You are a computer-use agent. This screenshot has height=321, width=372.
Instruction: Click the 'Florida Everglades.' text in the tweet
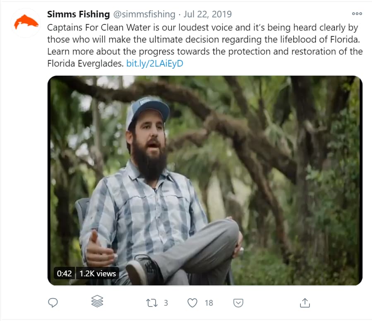(x=85, y=64)
